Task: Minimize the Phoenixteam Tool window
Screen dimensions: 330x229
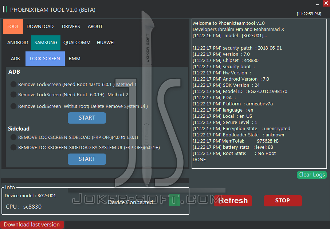Action: pyautogui.click(x=318, y=4)
